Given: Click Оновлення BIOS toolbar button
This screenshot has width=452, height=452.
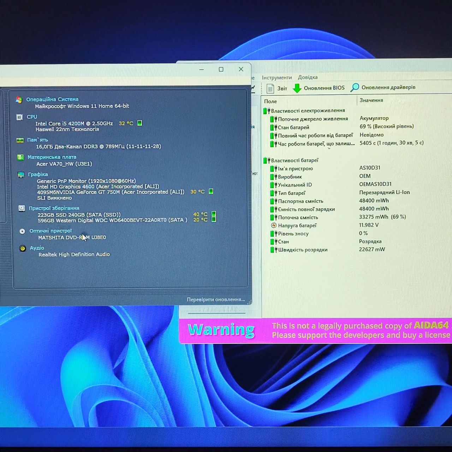Looking at the screenshot, I should (x=319, y=88).
